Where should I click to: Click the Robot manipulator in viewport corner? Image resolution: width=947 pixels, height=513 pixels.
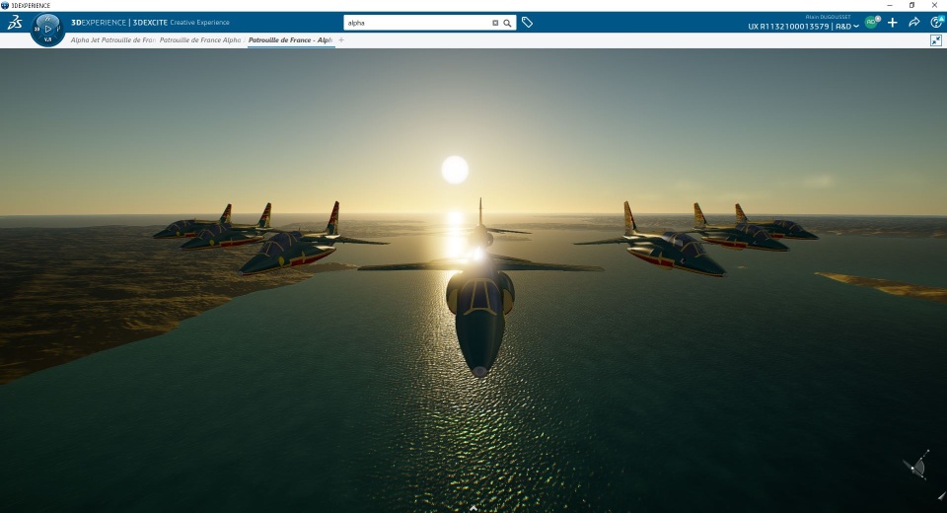[916, 465]
